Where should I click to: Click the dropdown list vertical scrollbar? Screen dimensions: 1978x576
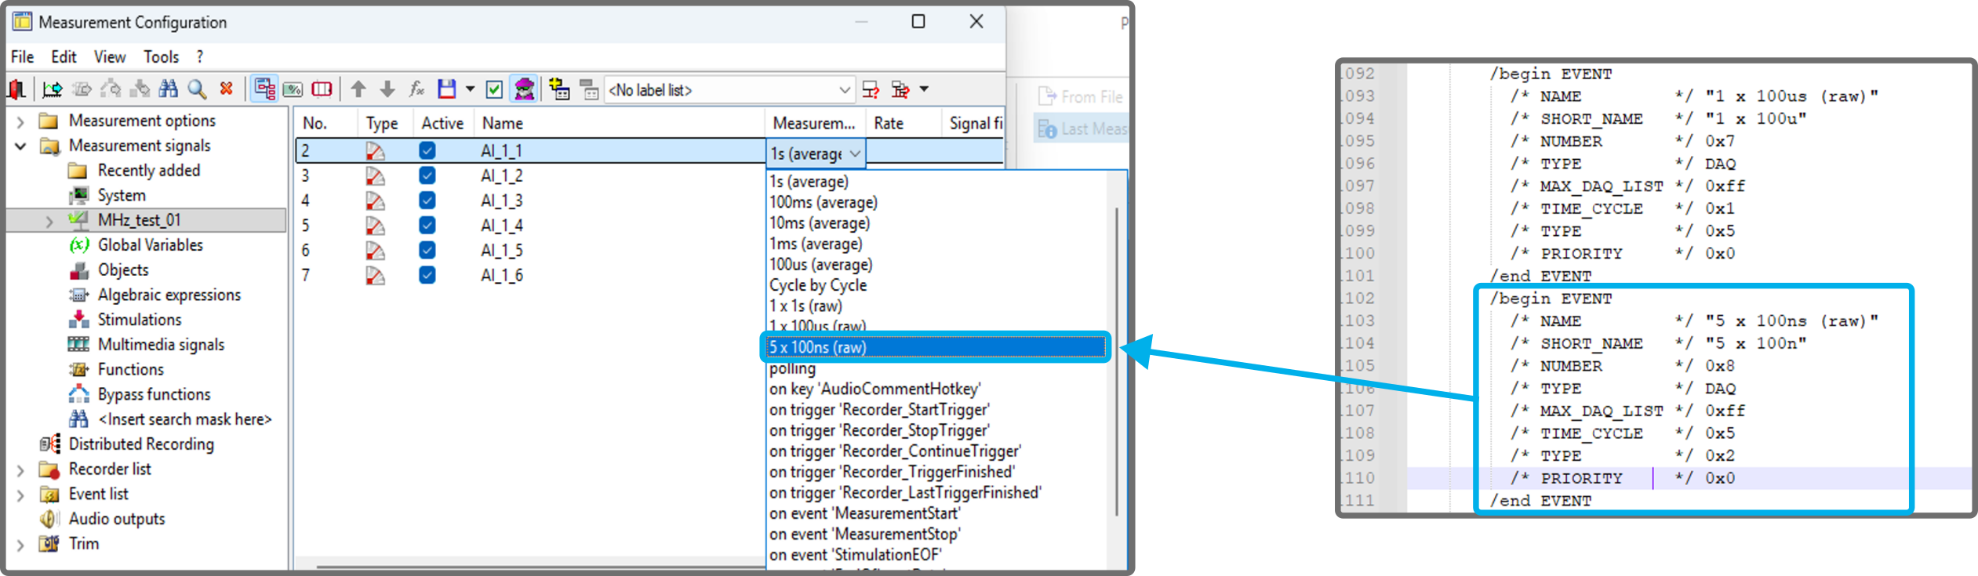coord(1116,360)
